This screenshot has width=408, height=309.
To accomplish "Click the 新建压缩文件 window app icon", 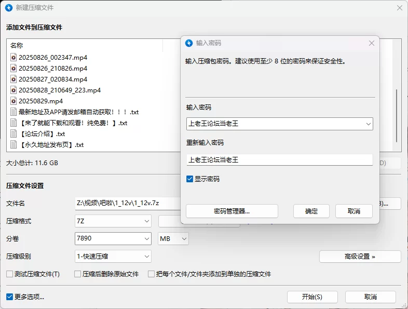I will (8, 8).
